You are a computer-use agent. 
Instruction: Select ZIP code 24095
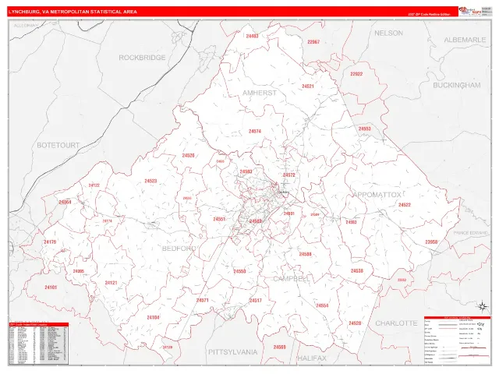[78, 271]
